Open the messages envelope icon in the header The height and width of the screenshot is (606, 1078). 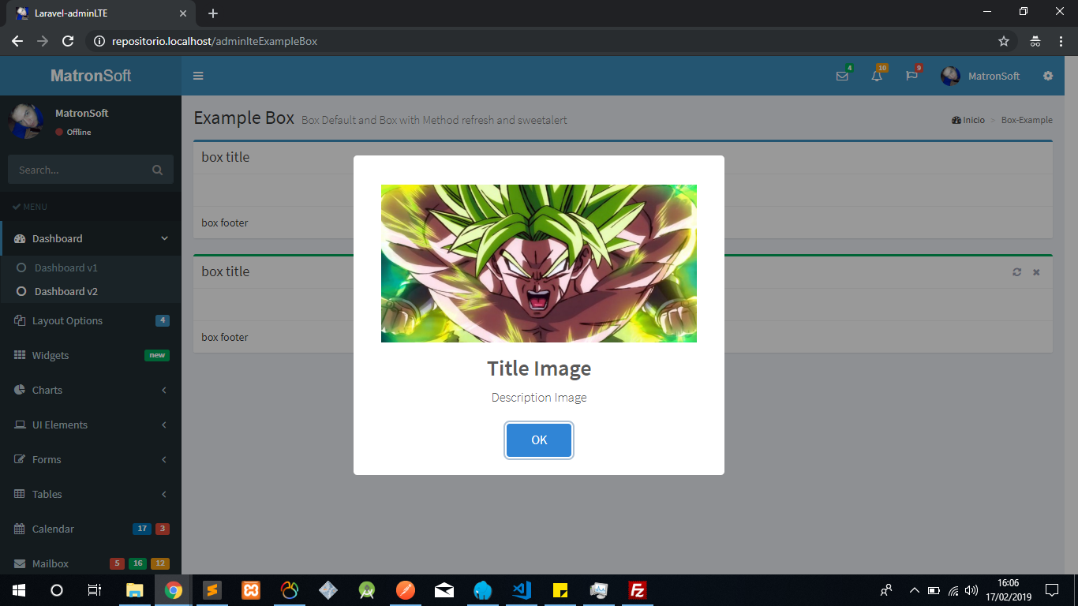pyautogui.click(x=842, y=76)
